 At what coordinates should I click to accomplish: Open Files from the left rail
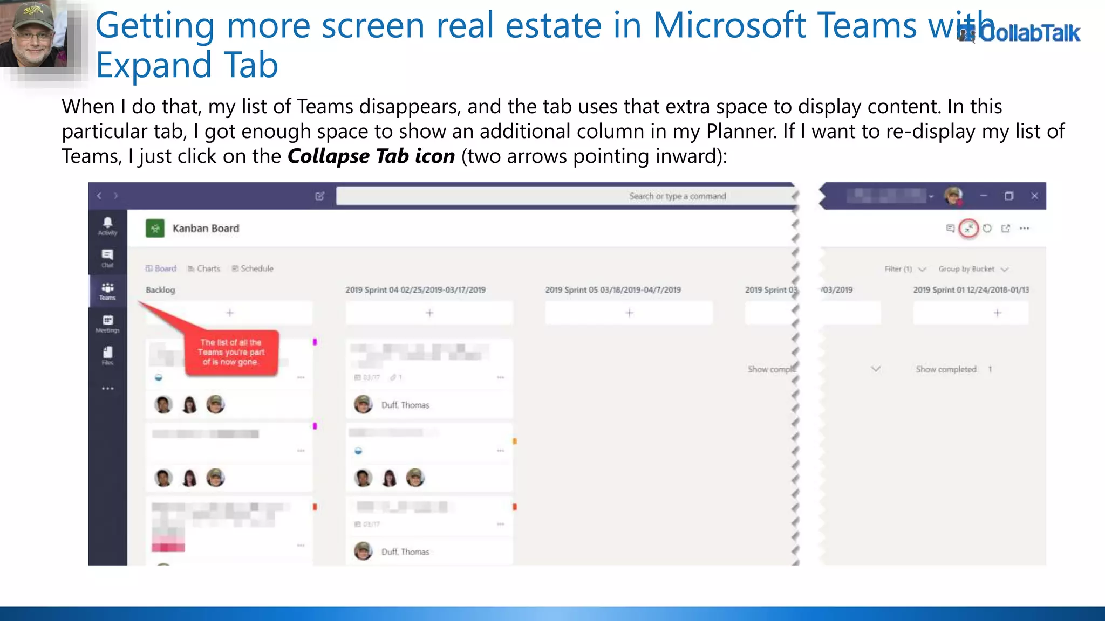point(107,356)
